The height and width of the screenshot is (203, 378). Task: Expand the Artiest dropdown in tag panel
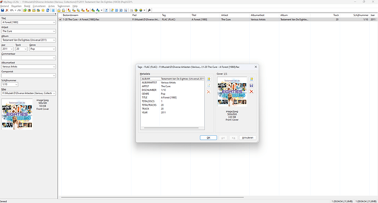[54, 31]
